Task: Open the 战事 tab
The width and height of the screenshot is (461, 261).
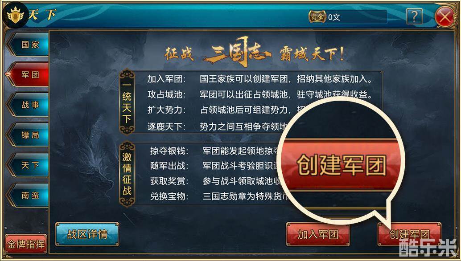Action: pyautogui.click(x=28, y=105)
